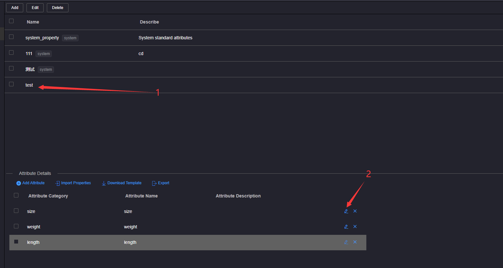Click the plus icon of Add Attribute
The width and height of the screenshot is (503, 268).
point(19,183)
